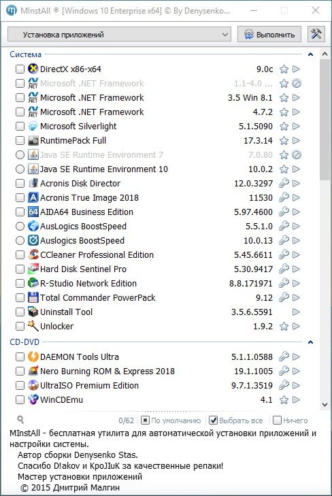Click the run arrow beside CCleaner Professional Edition
The width and height of the screenshot is (332, 496).
(296, 254)
